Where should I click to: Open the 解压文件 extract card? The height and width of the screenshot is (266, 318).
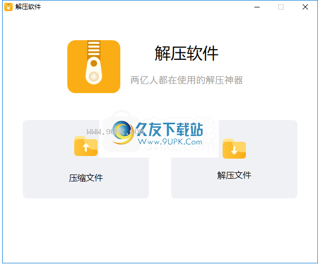(234, 159)
